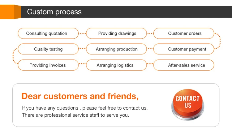This screenshot has width=232, height=139.
Task: Click the Providing invoices step
Action: (x=48, y=65)
